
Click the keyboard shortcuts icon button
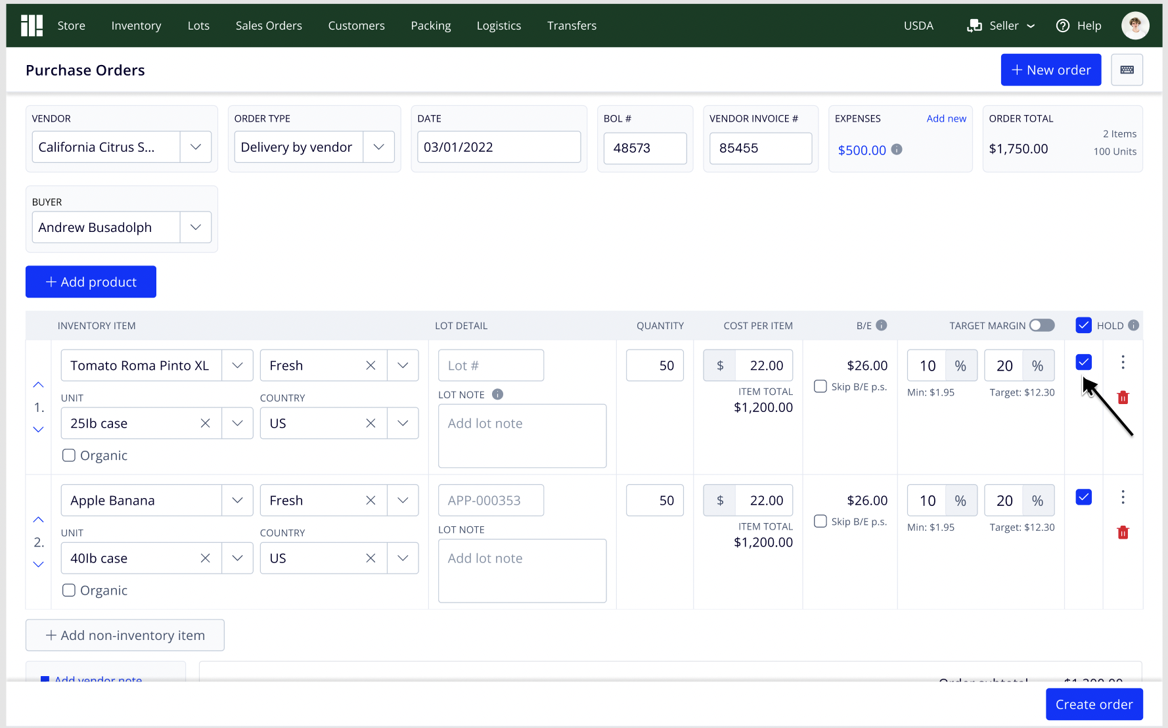pos(1127,70)
